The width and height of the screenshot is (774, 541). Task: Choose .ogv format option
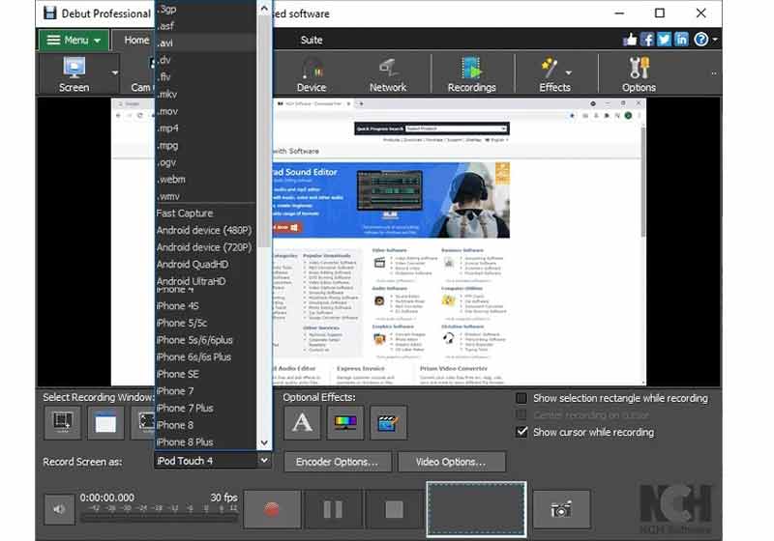[x=206, y=162]
